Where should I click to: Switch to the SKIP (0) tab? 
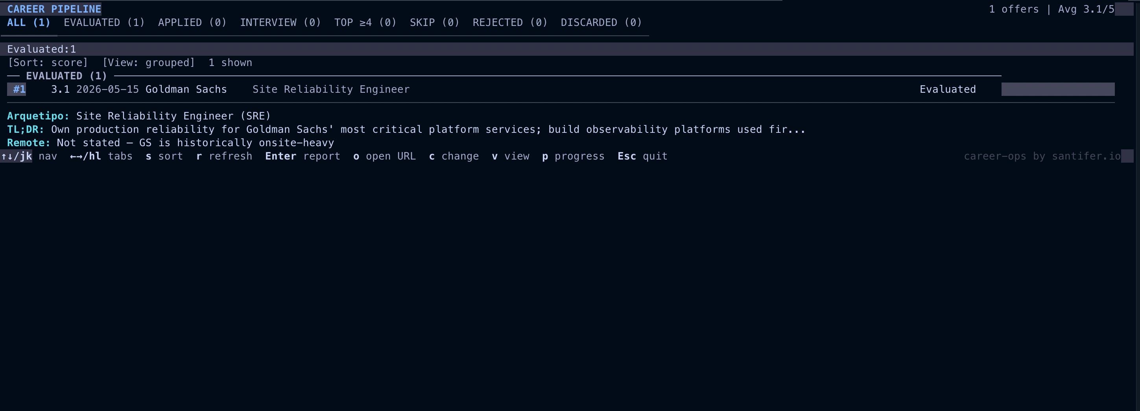click(x=435, y=22)
